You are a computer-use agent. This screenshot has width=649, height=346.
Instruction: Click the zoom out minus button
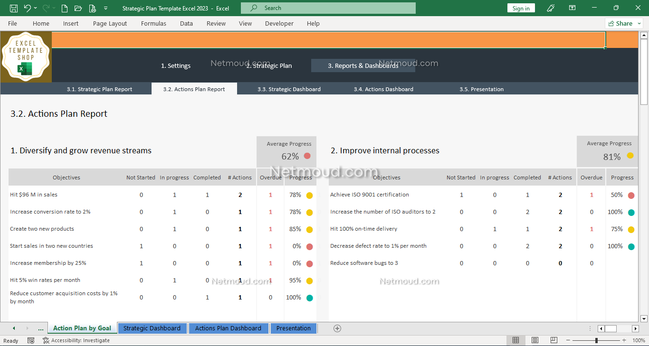(x=568, y=340)
